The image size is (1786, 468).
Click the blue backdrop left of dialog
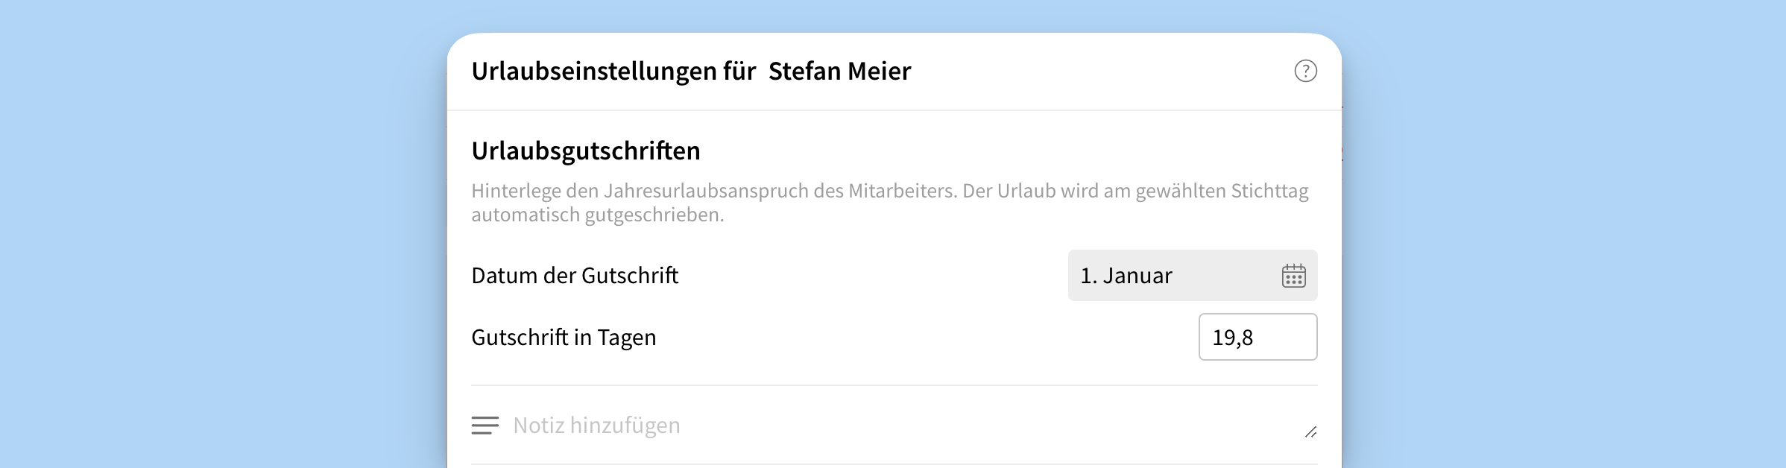pyautogui.click(x=224, y=234)
